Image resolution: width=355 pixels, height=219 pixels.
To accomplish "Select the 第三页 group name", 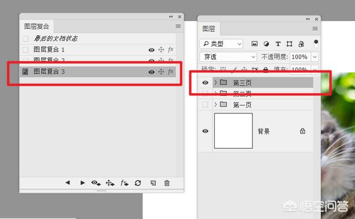I will (242, 83).
